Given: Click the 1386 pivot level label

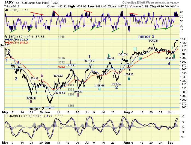Looking at the screenshot, I should click(x=61, y=58).
